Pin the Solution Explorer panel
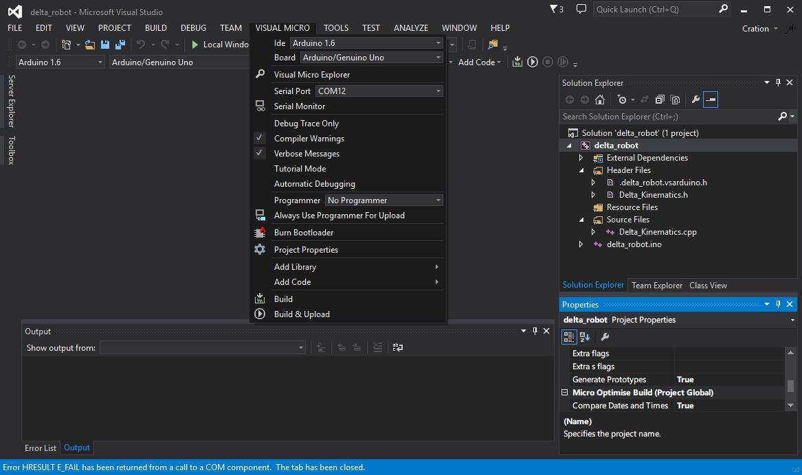 click(778, 82)
